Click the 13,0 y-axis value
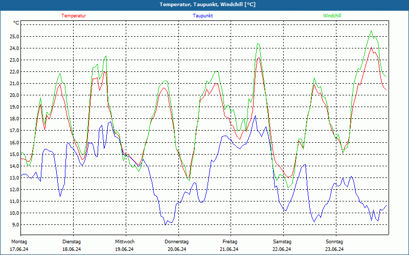Image resolution: width=409 pixels, height=255 pixels. 14,177
